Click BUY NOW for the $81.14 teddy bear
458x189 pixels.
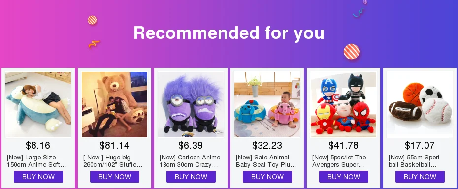click(x=114, y=177)
